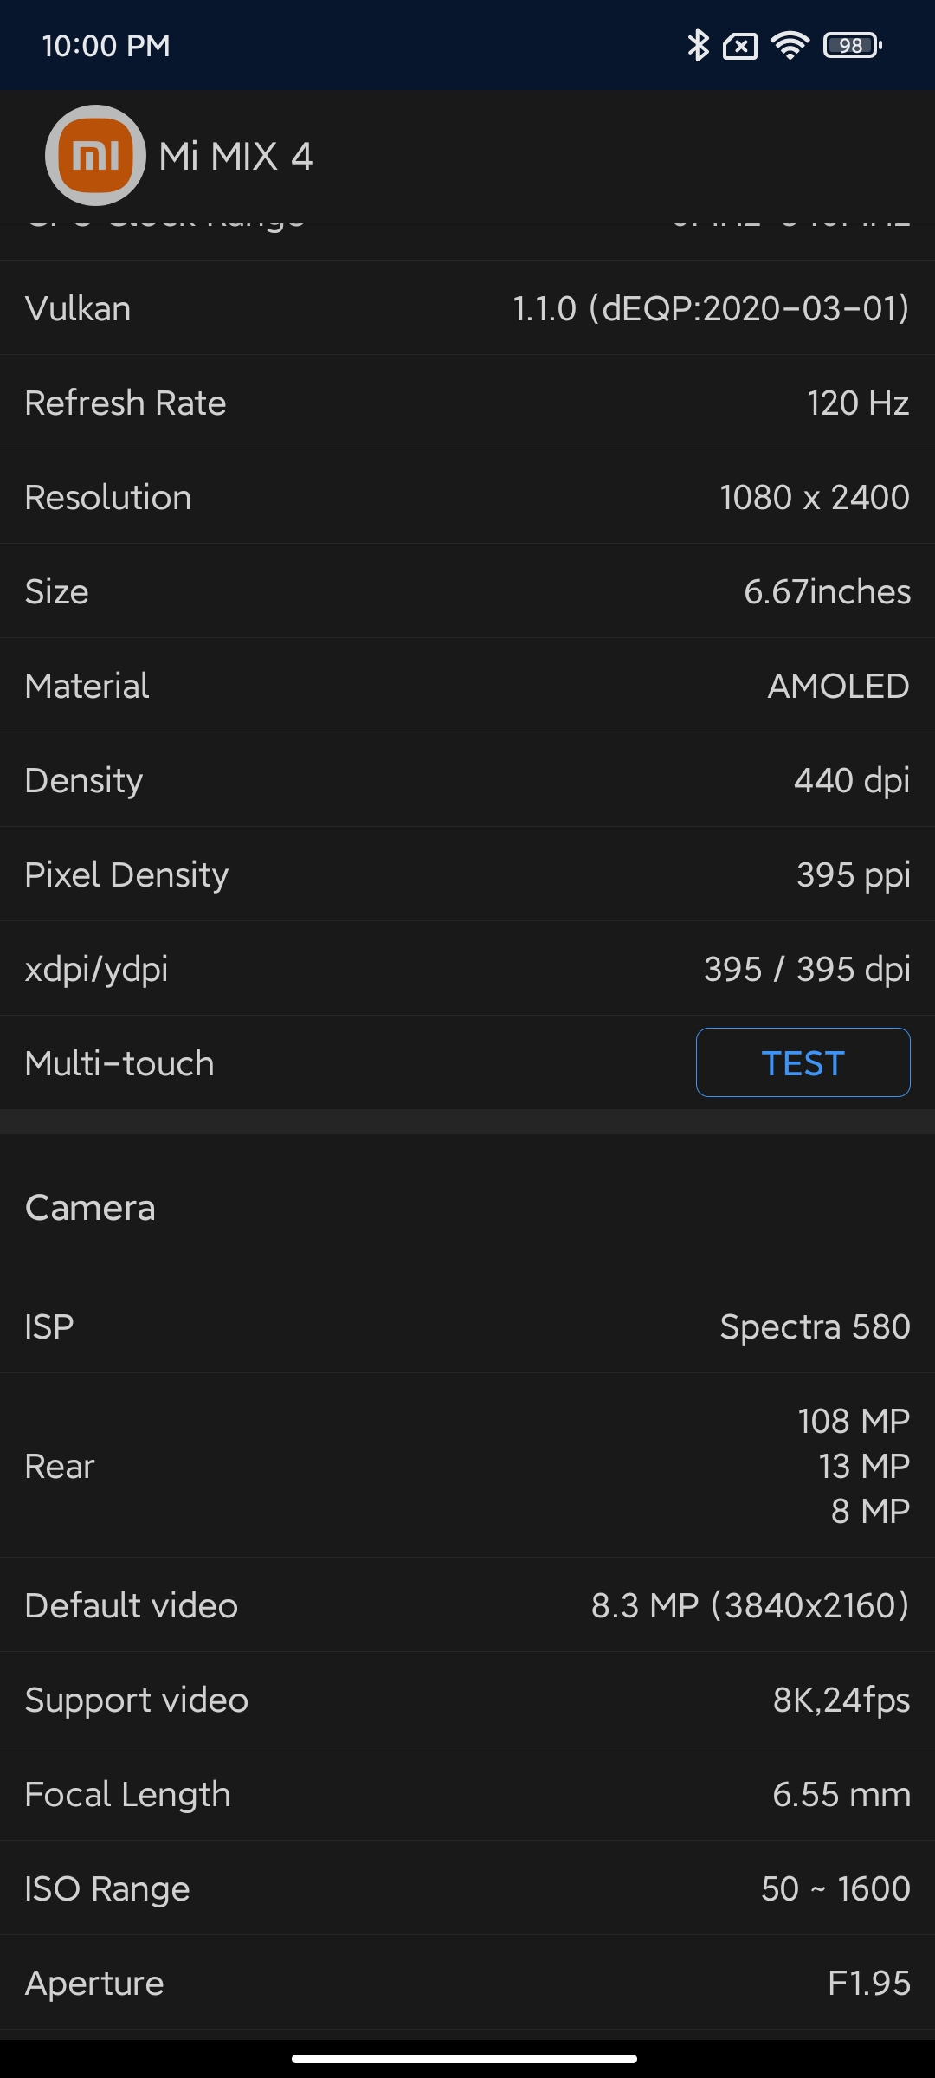The height and width of the screenshot is (2078, 935).
Task: Tap the Pixel Density 395 ppi row
Action: (x=467, y=874)
